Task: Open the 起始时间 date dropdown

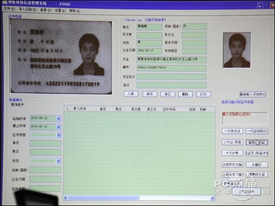Action: [58, 119]
